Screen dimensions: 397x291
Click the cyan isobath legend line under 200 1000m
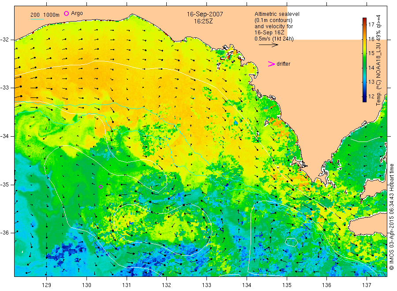tap(37, 19)
